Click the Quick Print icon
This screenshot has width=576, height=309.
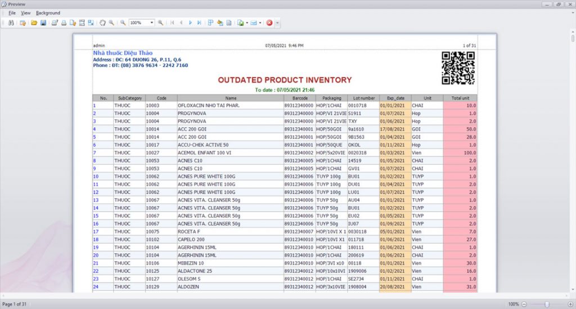point(64,23)
